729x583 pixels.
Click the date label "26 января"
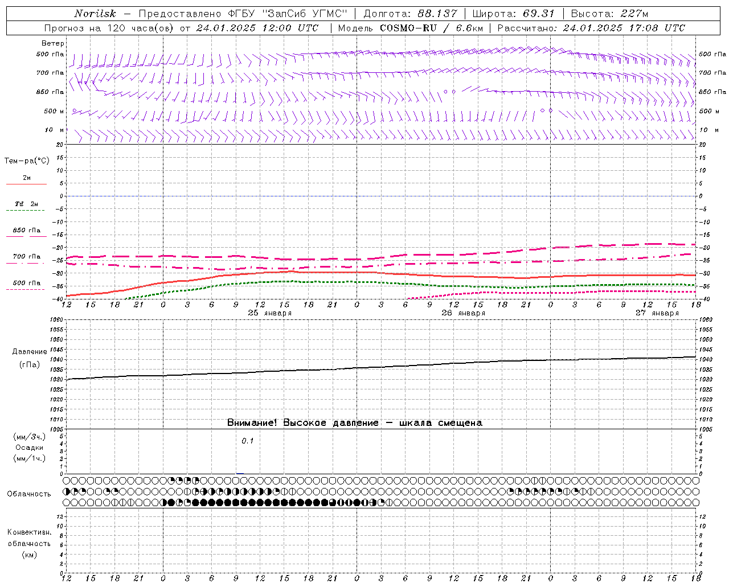click(x=464, y=313)
